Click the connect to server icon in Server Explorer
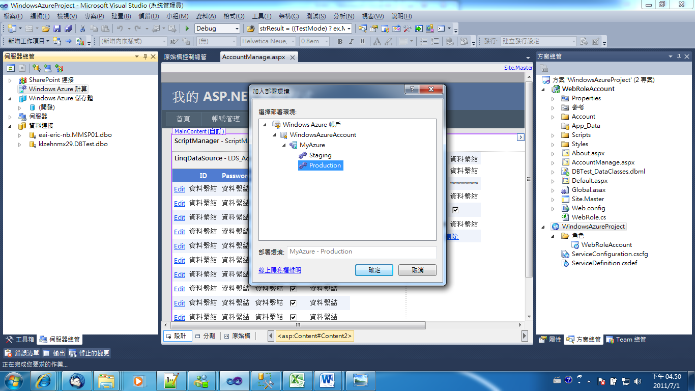 coord(48,68)
